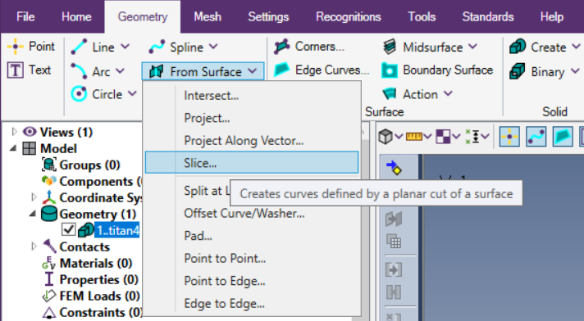584x321 pixels.
Task: Choose Project Along Vector... from the menu
Action: (x=252, y=141)
